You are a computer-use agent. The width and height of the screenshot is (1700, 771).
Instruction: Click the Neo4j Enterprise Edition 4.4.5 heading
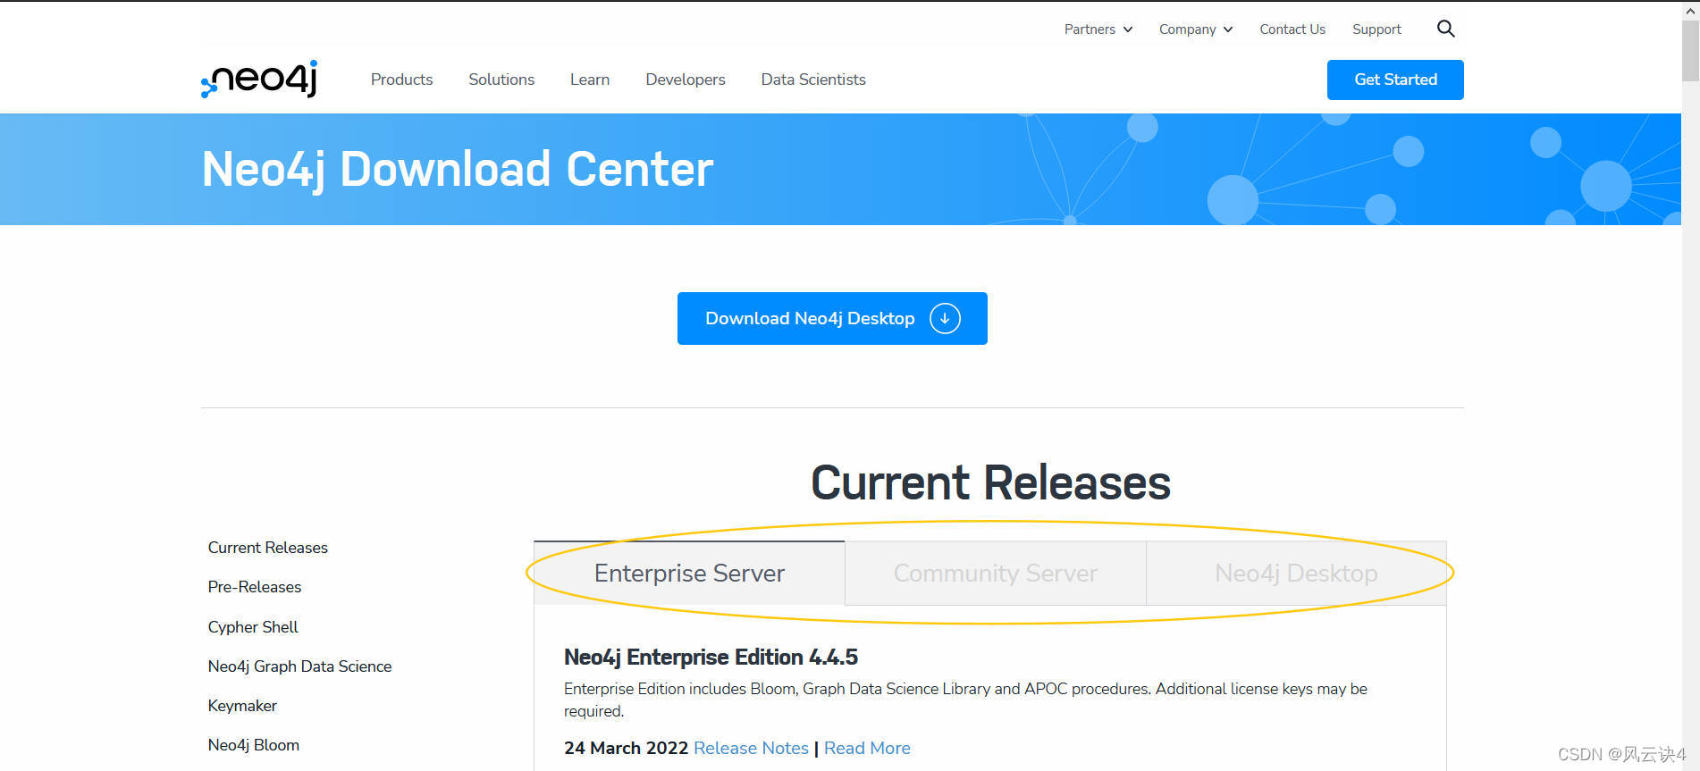point(711,658)
